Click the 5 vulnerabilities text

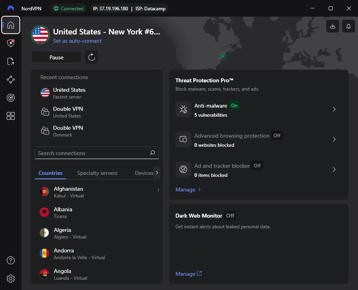point(211,115)
